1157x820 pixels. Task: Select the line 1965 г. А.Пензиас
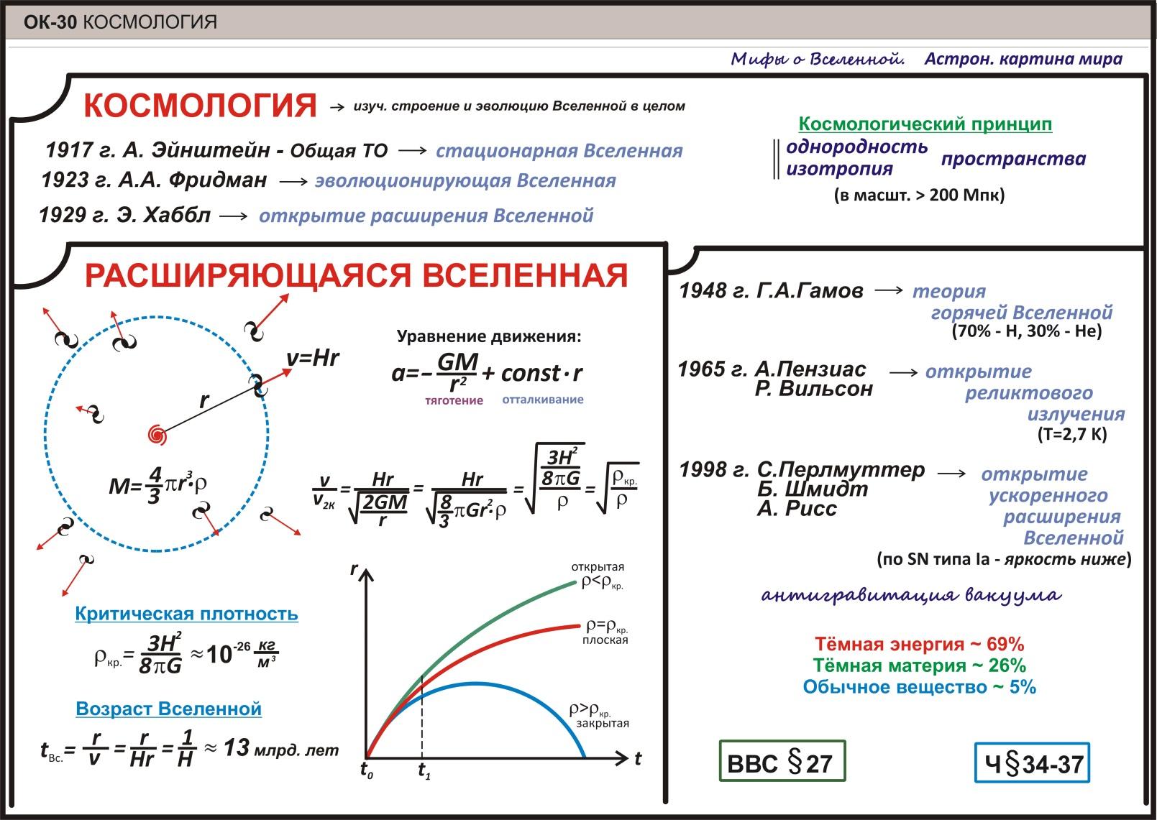click(x=772, y=369)
